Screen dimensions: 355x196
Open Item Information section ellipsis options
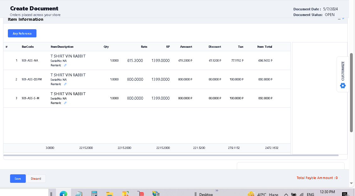pyautogui.click(x=339, y=19)
